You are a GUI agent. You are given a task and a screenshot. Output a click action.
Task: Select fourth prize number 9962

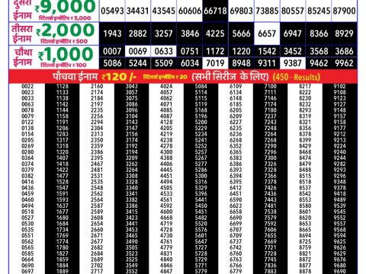coord(344,63)
